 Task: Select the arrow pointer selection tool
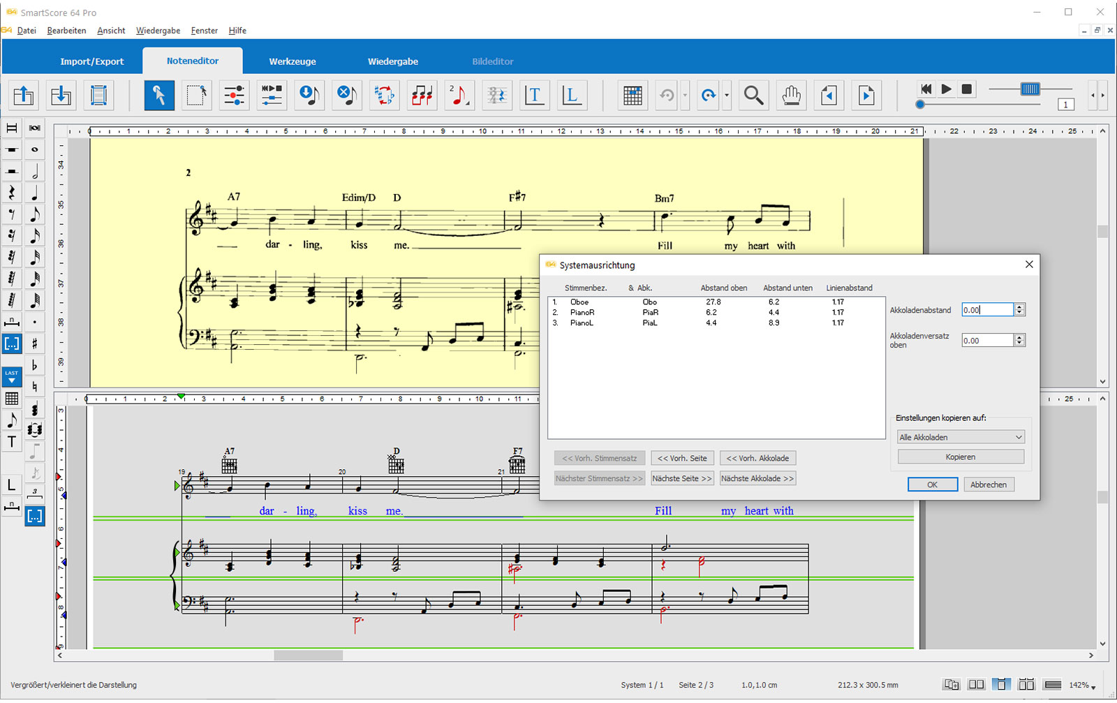point(159,95)
